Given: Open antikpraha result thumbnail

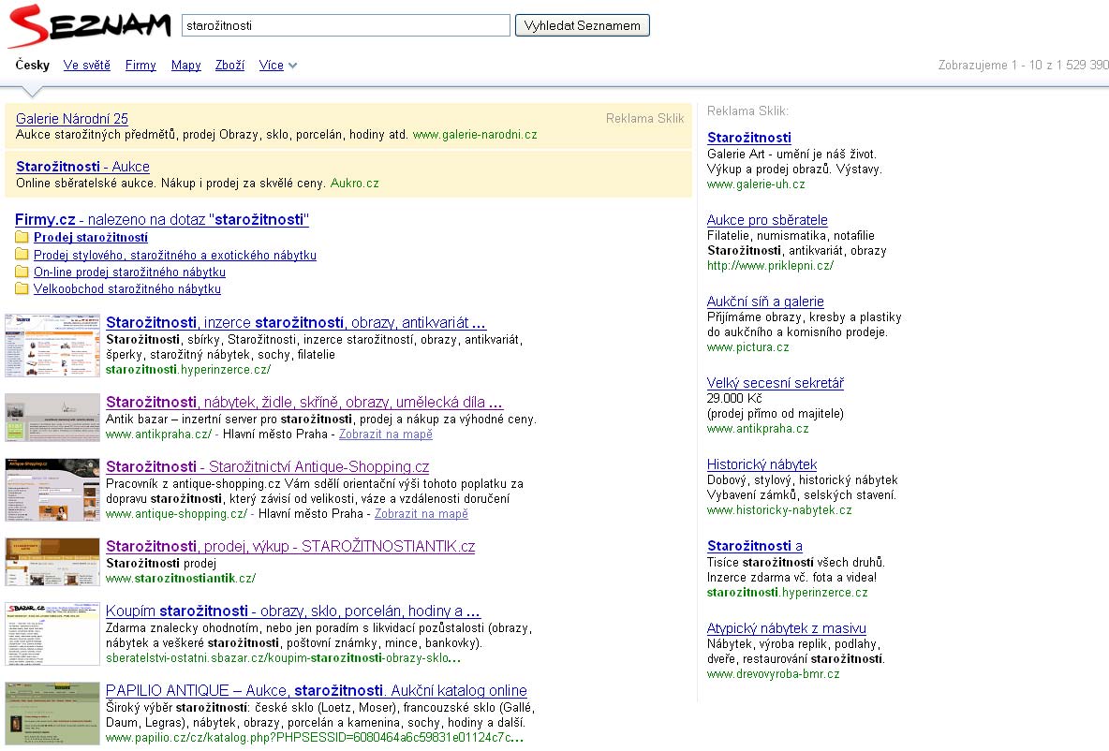Looking at the screenshot, I should [x=52, y=418].
